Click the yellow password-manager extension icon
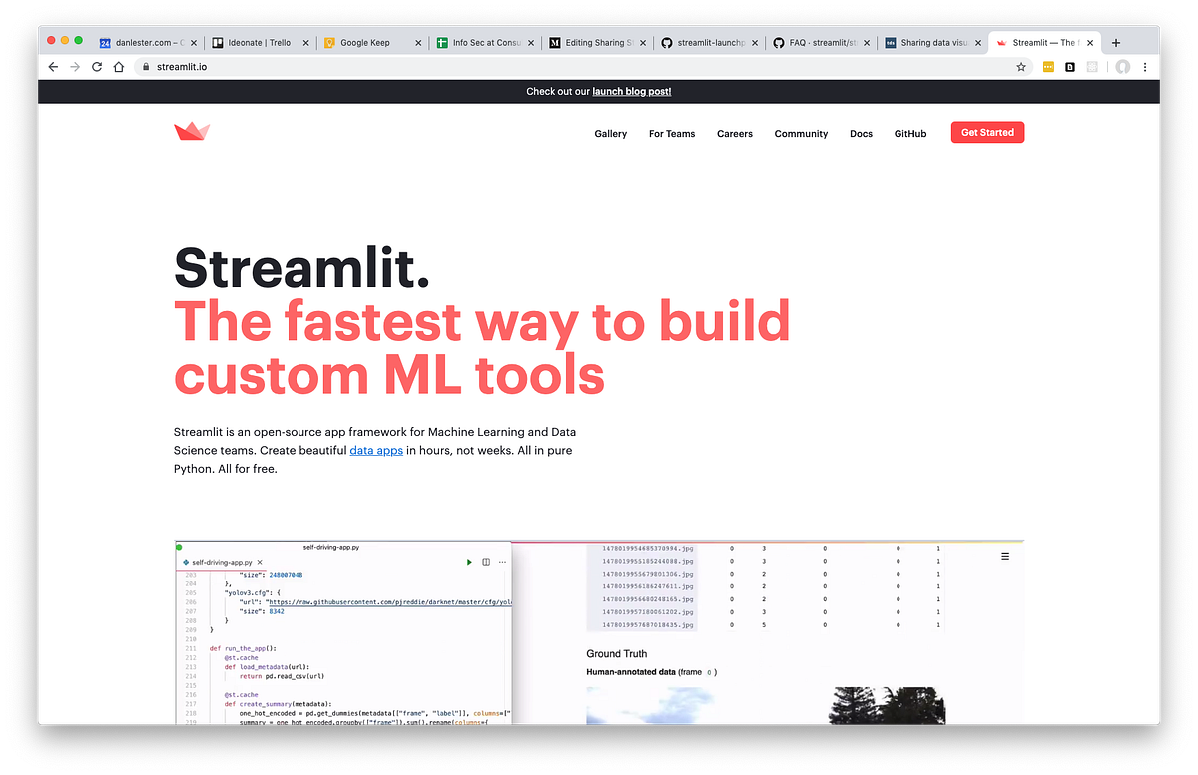The width and height of the screenshot is (1198, 775). click(1046, 66)
